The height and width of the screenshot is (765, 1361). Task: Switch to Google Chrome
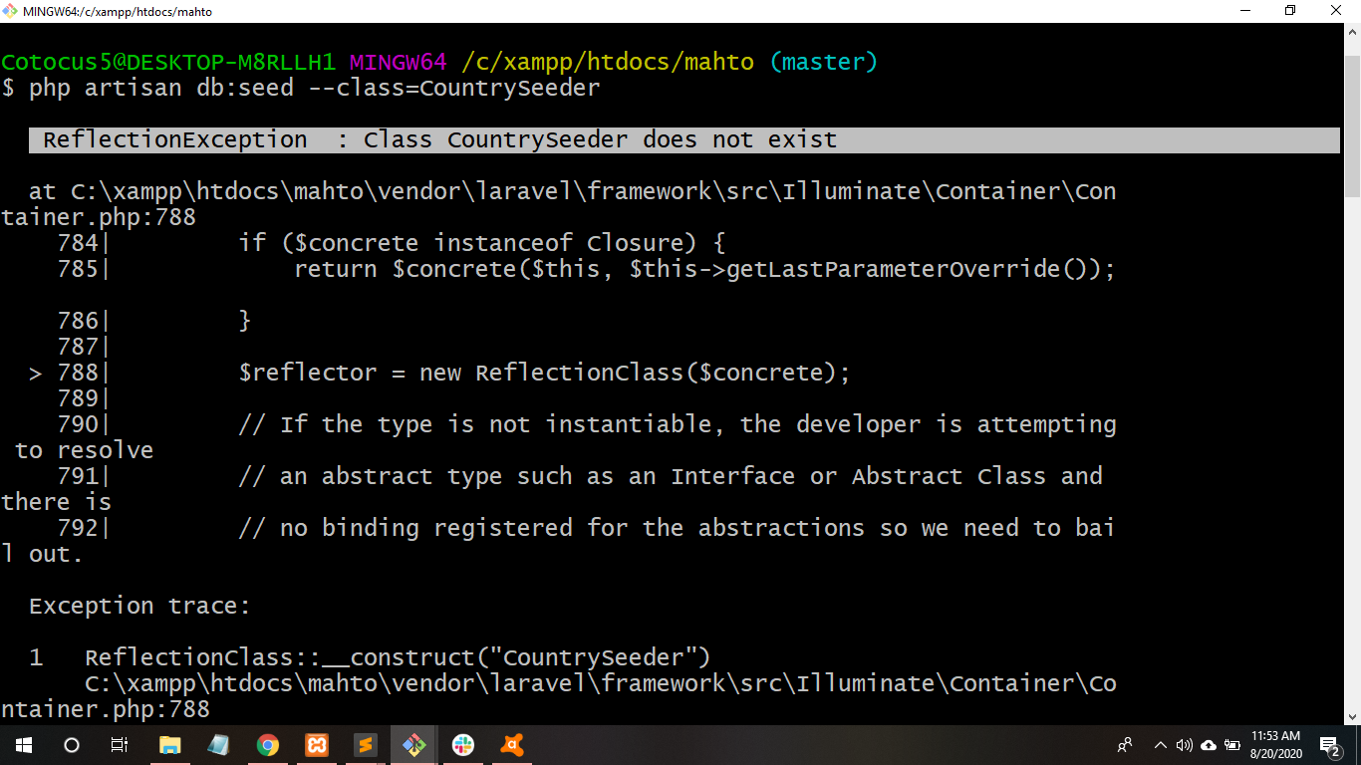click(x=267, y=745)
